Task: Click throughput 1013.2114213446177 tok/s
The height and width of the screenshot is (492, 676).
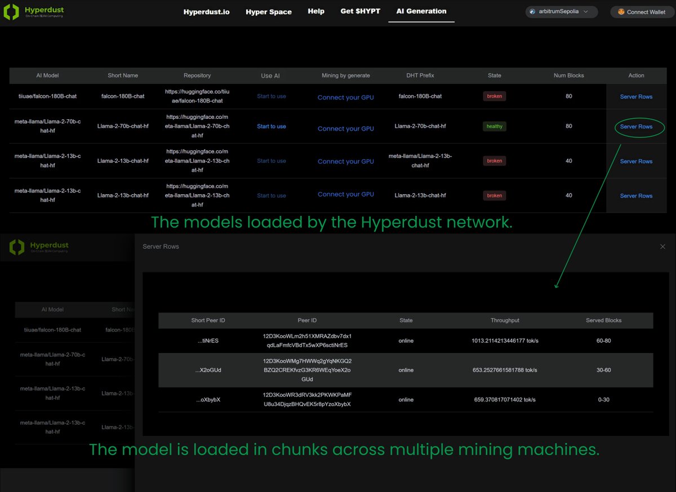Action: pos(505,341)
